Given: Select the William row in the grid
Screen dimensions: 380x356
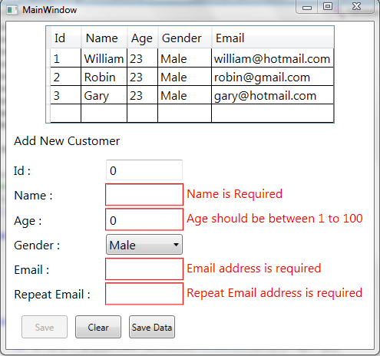Looking at the screenshot, I should tap(192, 58).
